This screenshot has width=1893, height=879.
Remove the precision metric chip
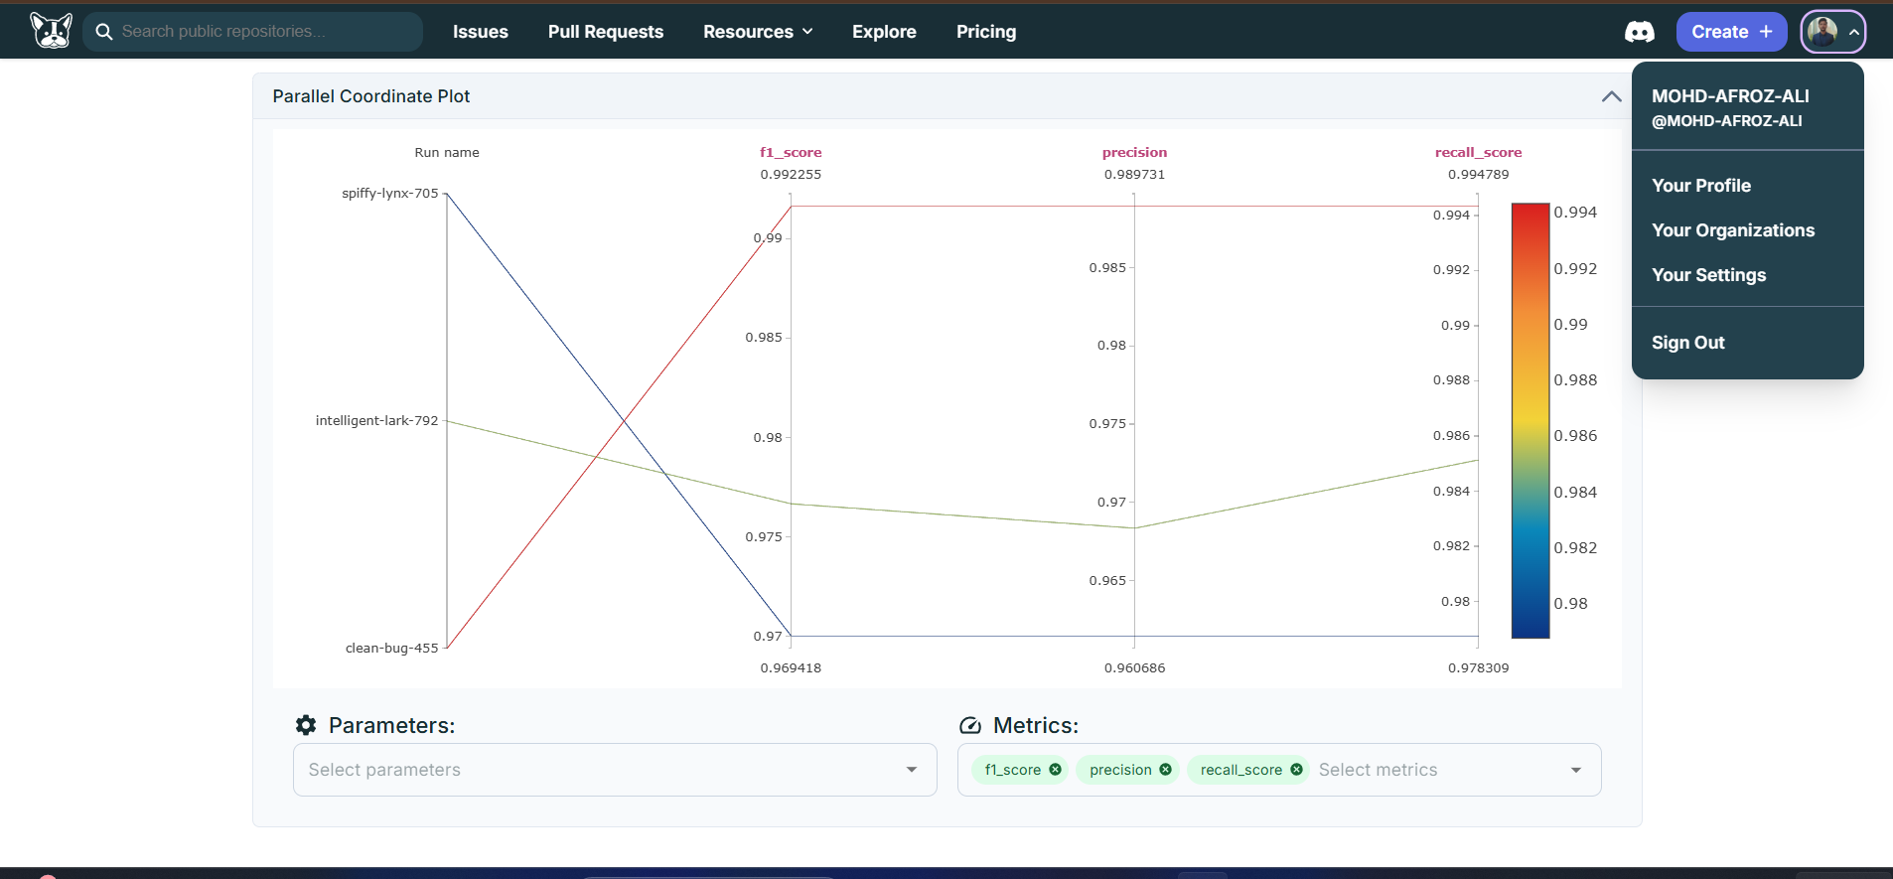pyautogui.click(x=1166, y=770)
